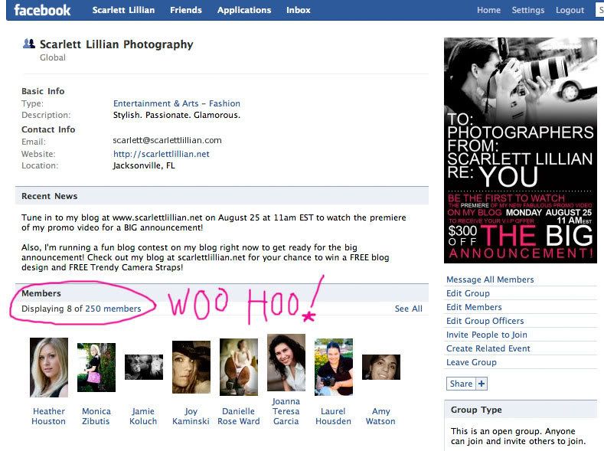Screen dimensions: 604x451
Task: Click the search field at top right edge
Action: (600, 10)
